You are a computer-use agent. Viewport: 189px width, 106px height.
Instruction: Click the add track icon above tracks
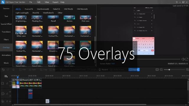coord(6,76)
